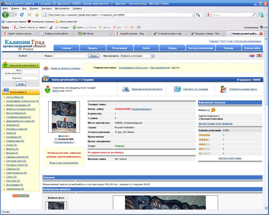Click Yandex bar Почта mail icon

86,27
